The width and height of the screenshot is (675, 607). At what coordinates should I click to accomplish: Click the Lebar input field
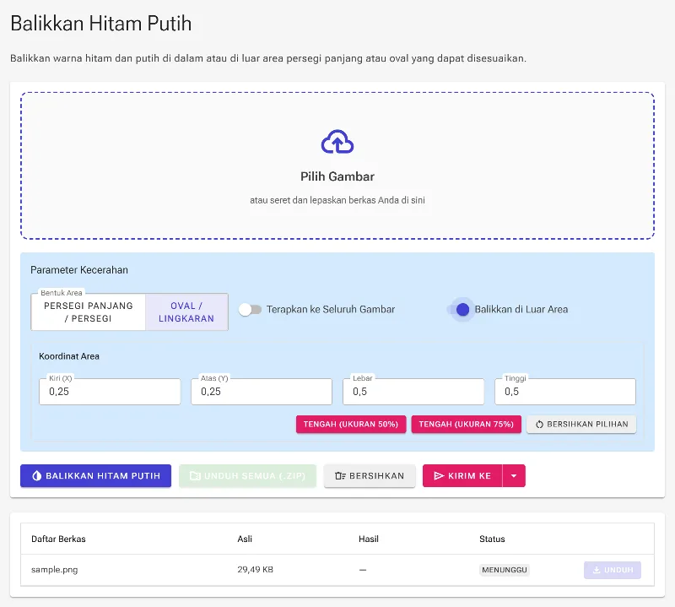point(413,392)
